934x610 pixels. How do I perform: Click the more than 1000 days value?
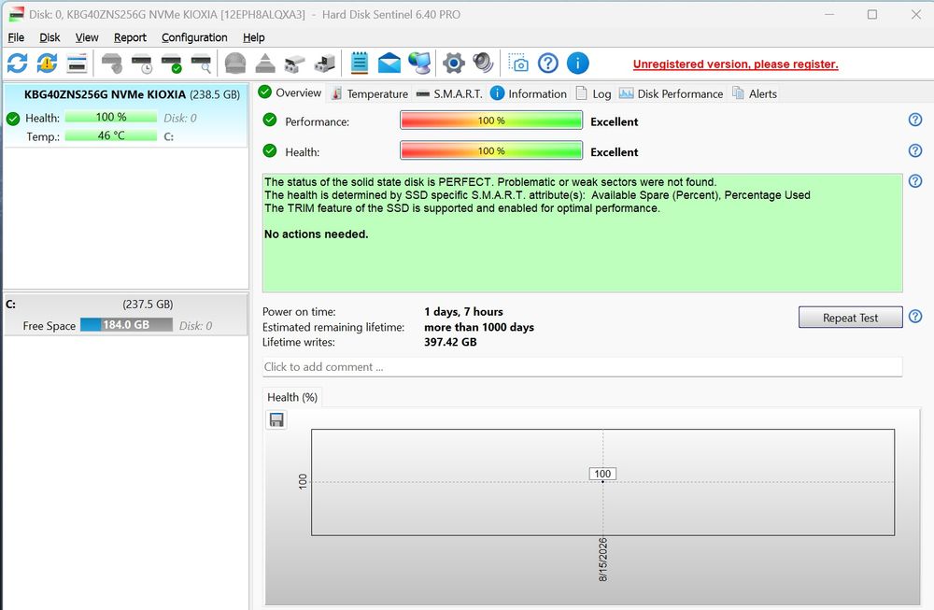pyautogui.click(x=479, y=327)
